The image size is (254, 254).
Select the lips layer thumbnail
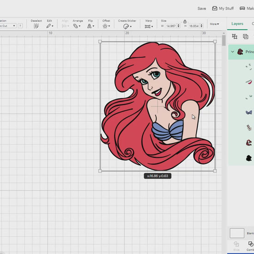pyautogui.click(x=249, y=82)
